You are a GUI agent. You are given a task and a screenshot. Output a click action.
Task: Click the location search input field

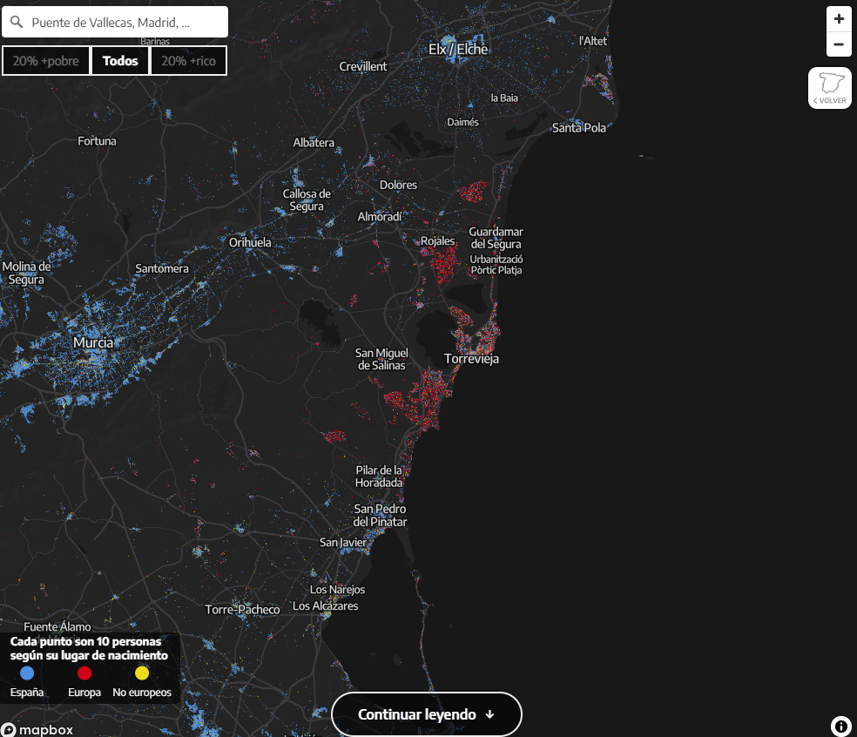(115, 22)
